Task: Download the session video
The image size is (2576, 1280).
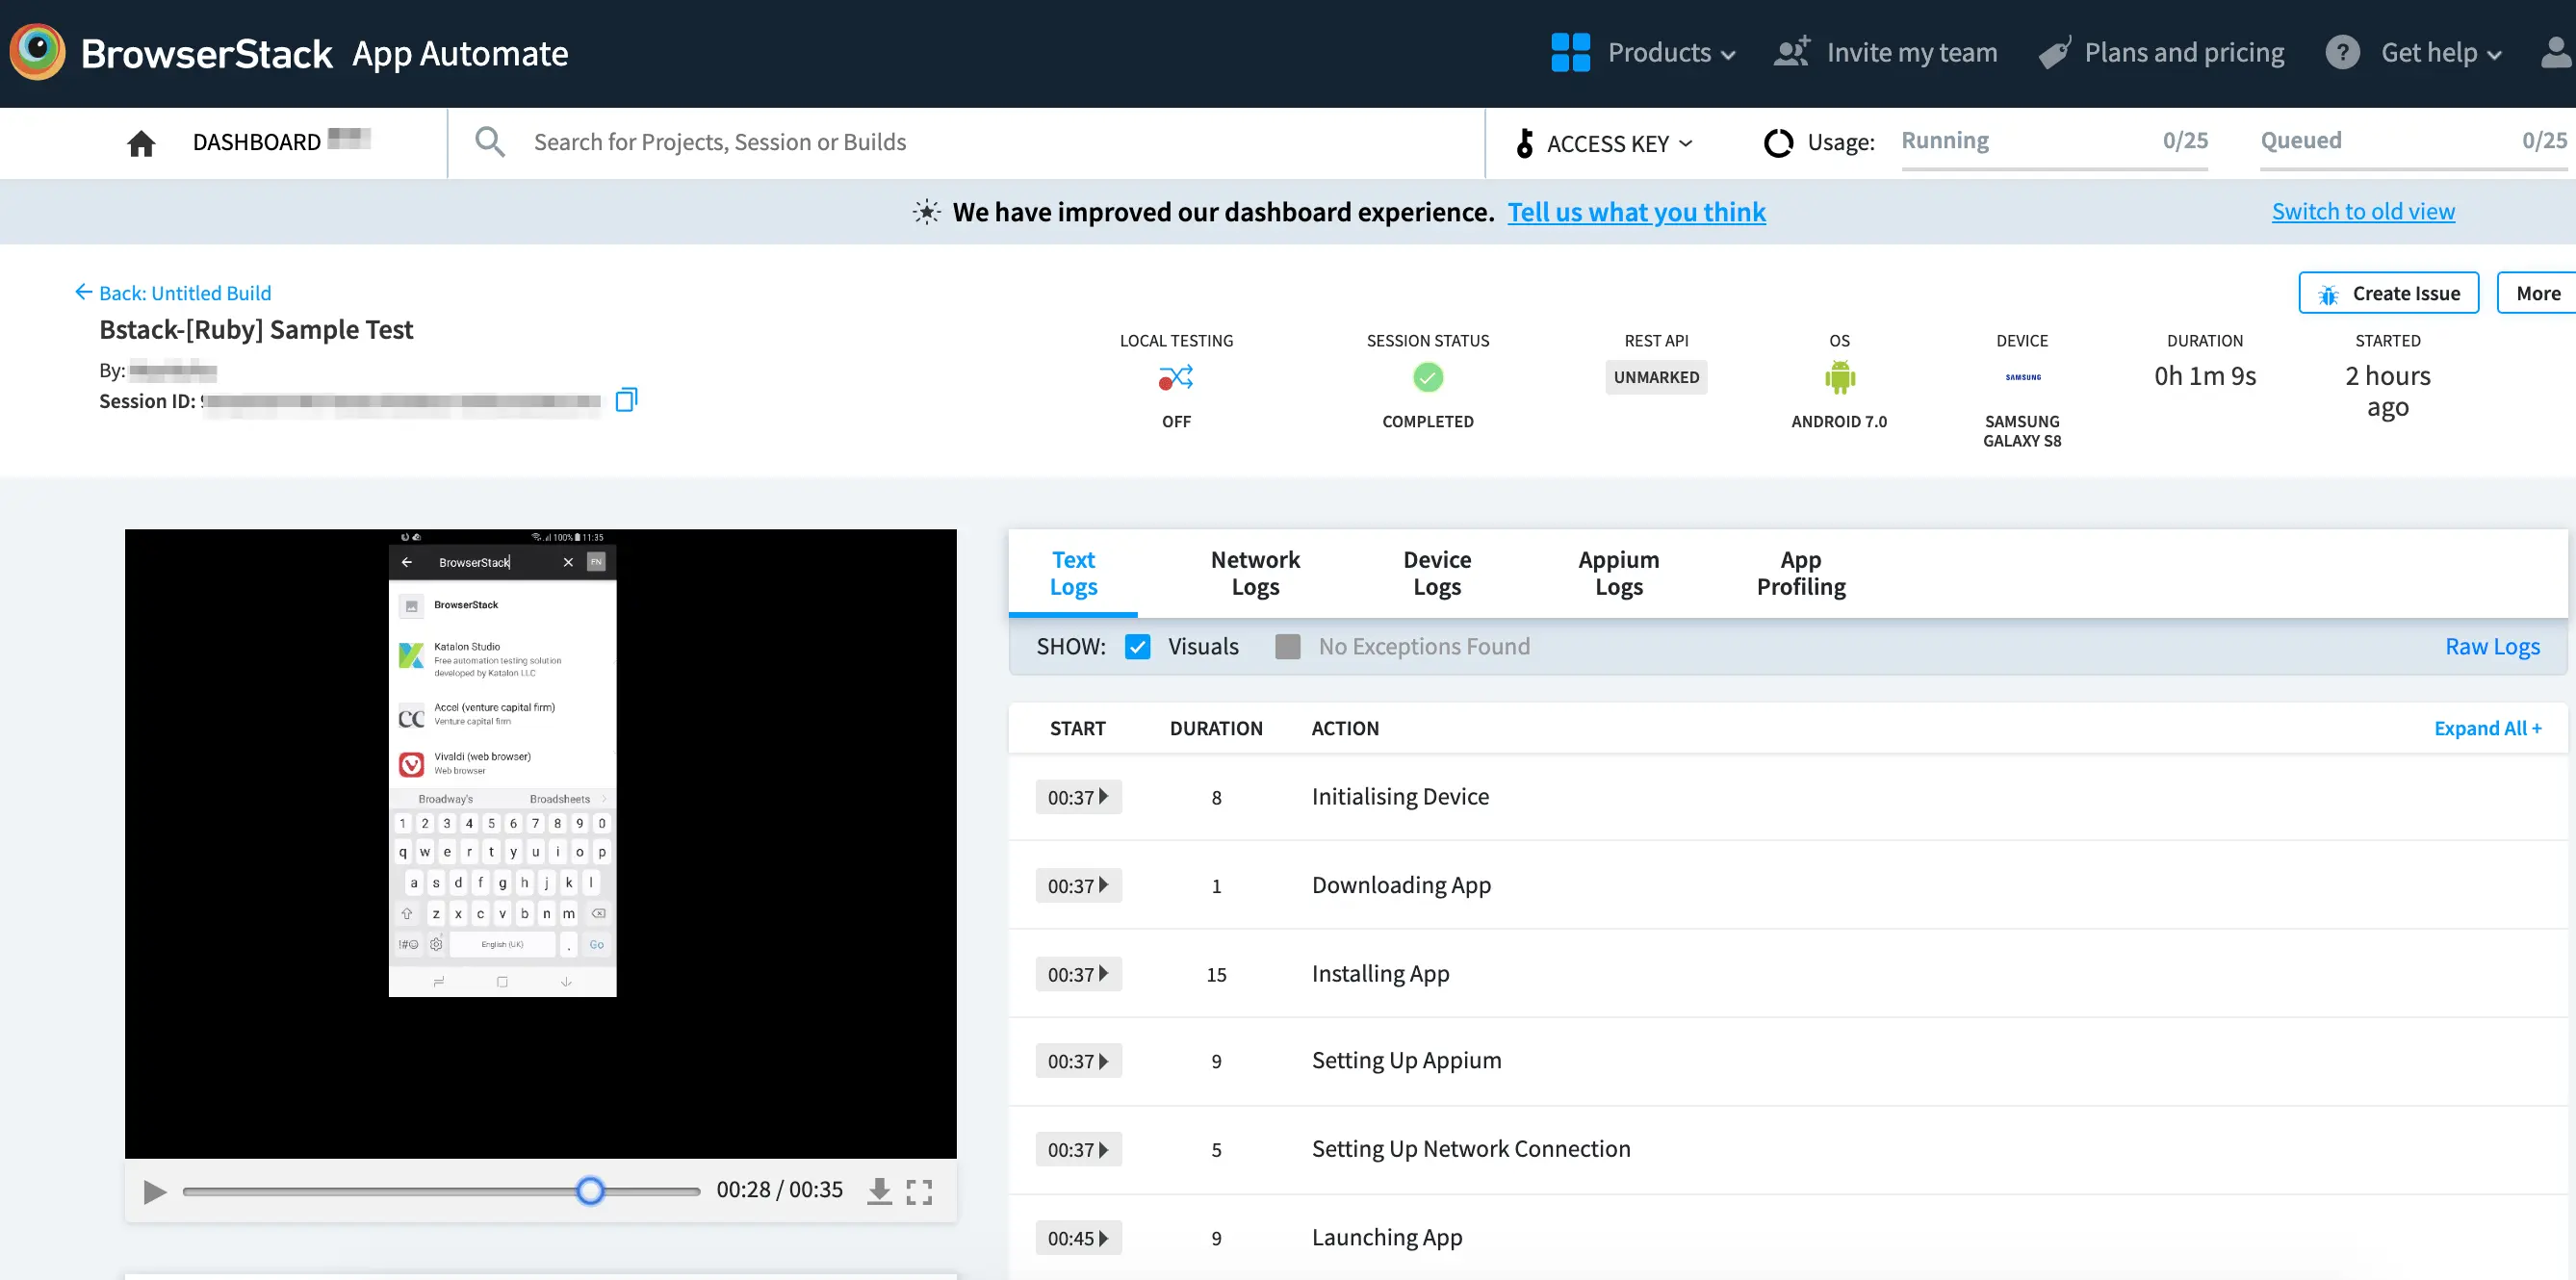Action: point(879,1191)
